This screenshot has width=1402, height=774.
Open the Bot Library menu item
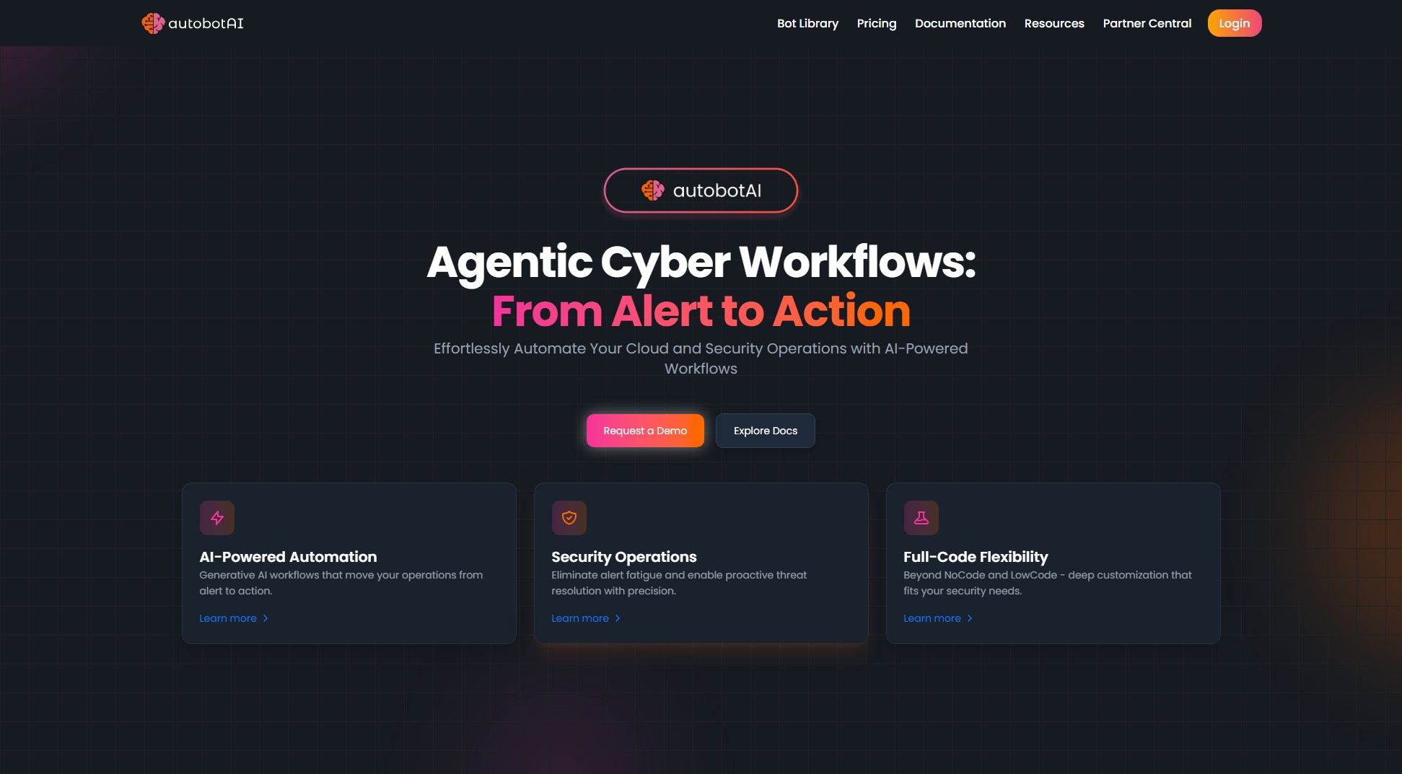point(807,23)
